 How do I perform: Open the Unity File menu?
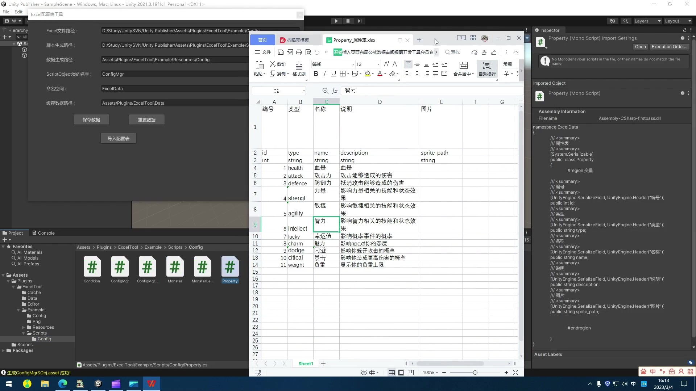point(6,12)
